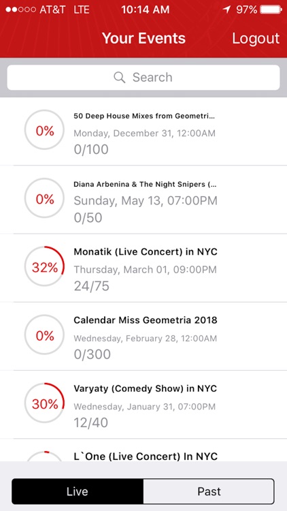
Task: Open Monatik (Live Concert) in NYC event
Action: (x=143, y=268)
